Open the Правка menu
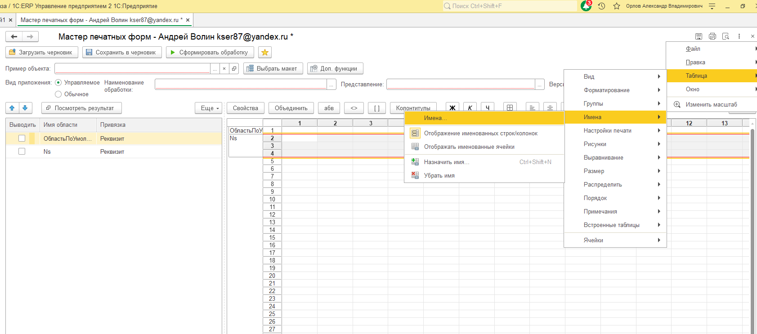Viewport: 757px width, 334px height. (712, 62)
